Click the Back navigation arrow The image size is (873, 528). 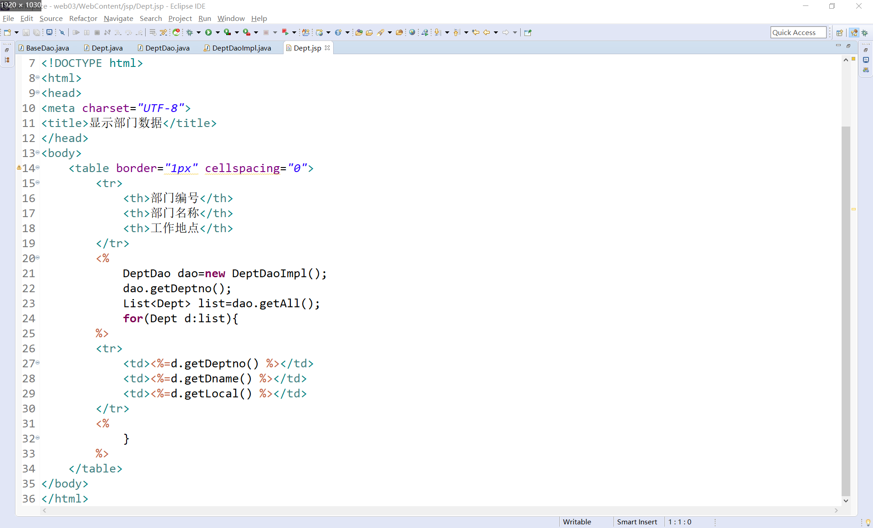487,32
